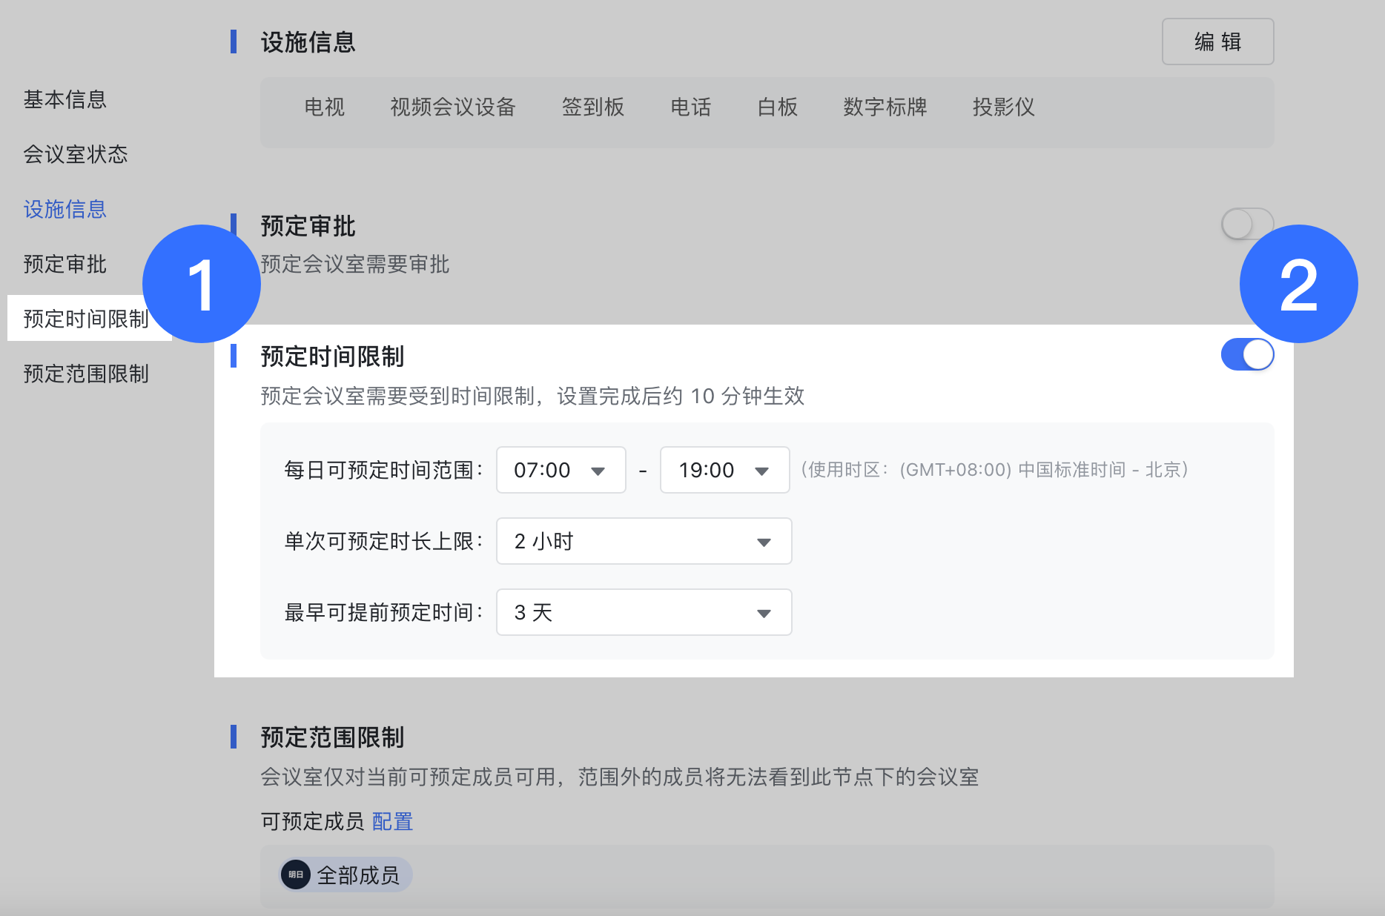Go to 基本信息 in the sidebar
Viewport: 1385px width, 916px height.
(65, 99)
